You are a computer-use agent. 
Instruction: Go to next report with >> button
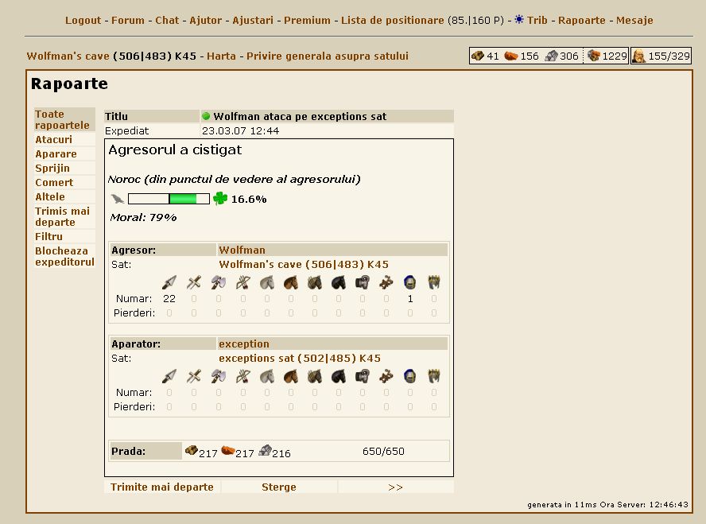point(395,487)
